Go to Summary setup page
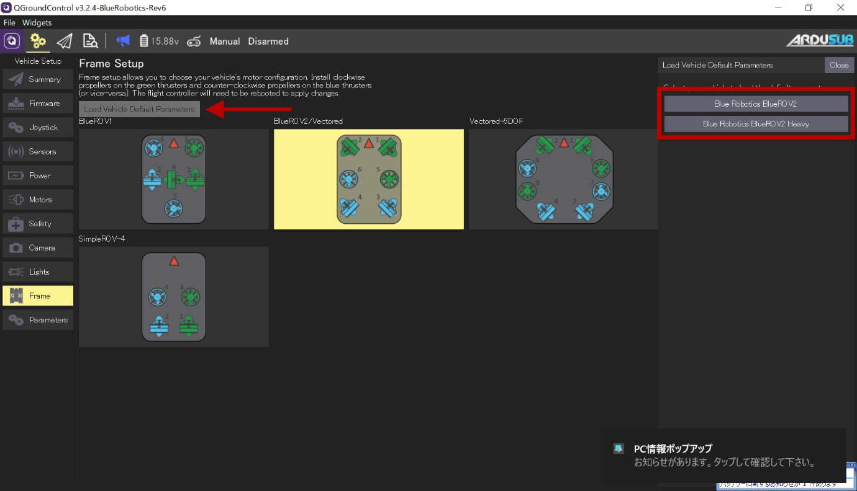 click(38, 79)
